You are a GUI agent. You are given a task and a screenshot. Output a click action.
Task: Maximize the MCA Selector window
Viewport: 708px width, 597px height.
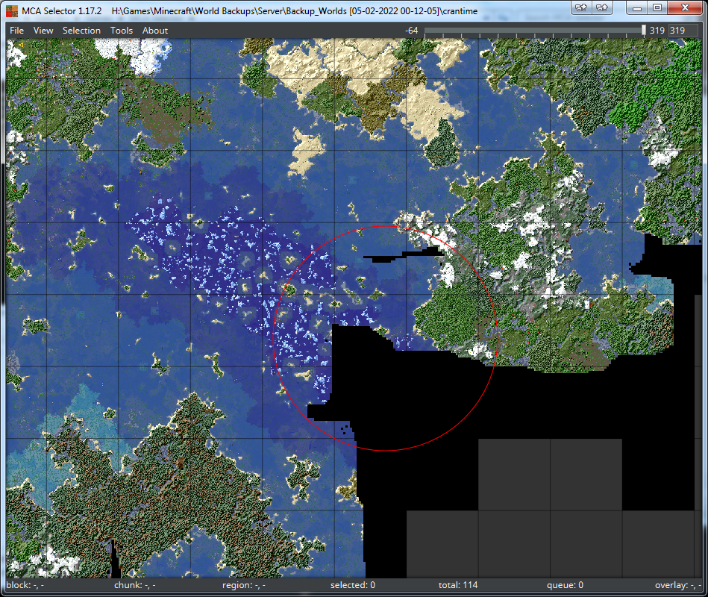657,7
